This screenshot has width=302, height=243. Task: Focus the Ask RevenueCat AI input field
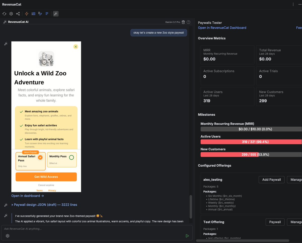tap(97, 229)
